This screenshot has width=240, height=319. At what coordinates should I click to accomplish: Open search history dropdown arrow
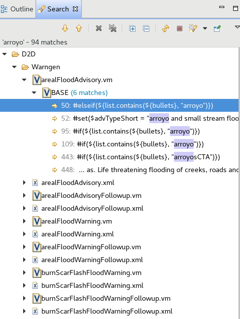[x=205, y=28]
